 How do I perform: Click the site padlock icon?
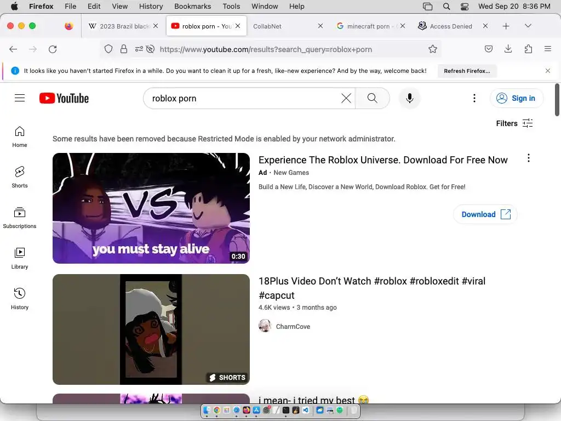coord(124,49)
